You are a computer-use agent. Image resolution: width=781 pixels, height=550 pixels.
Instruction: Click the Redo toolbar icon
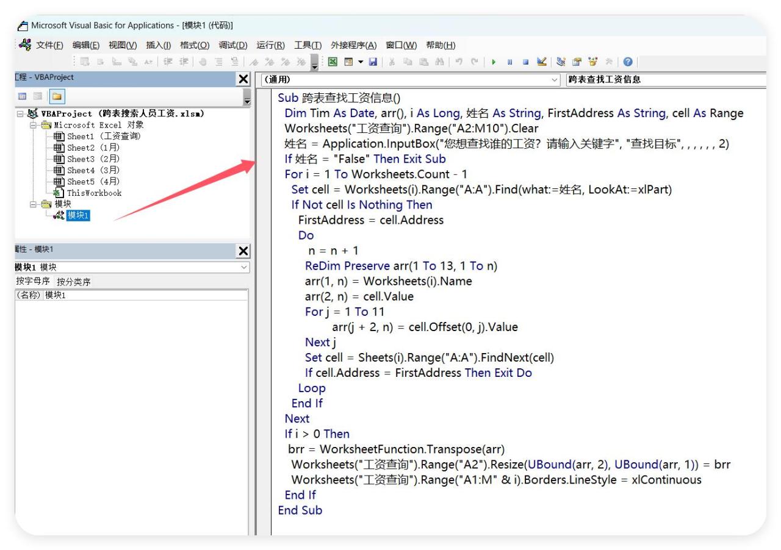(x=474, y=62)
